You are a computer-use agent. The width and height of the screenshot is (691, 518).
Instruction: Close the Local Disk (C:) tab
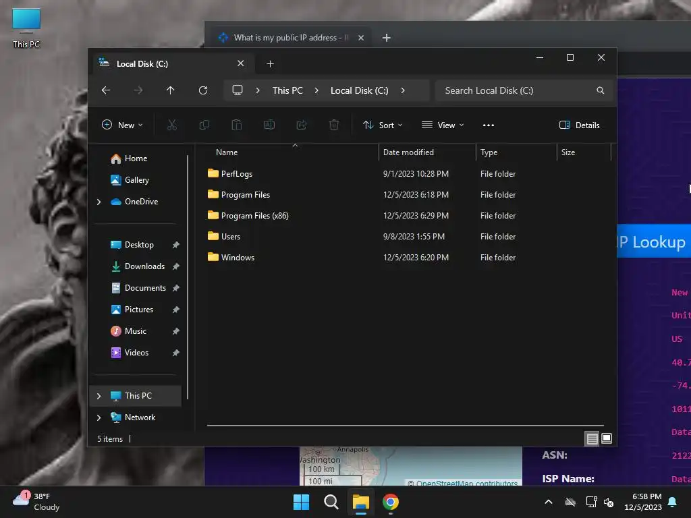pos(241,63)
